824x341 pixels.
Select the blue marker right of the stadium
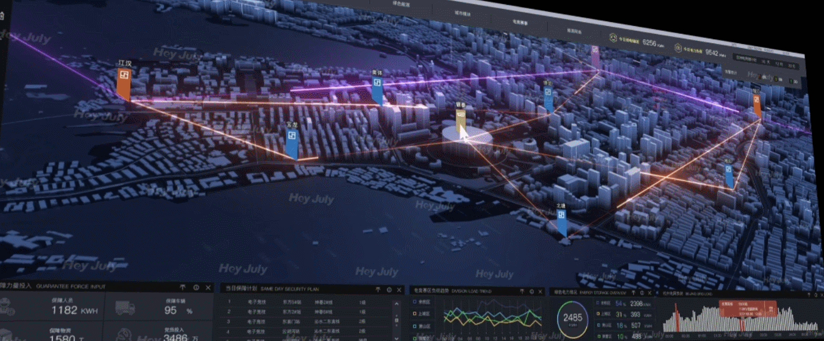pyautogui.click(x=548, y=98)
